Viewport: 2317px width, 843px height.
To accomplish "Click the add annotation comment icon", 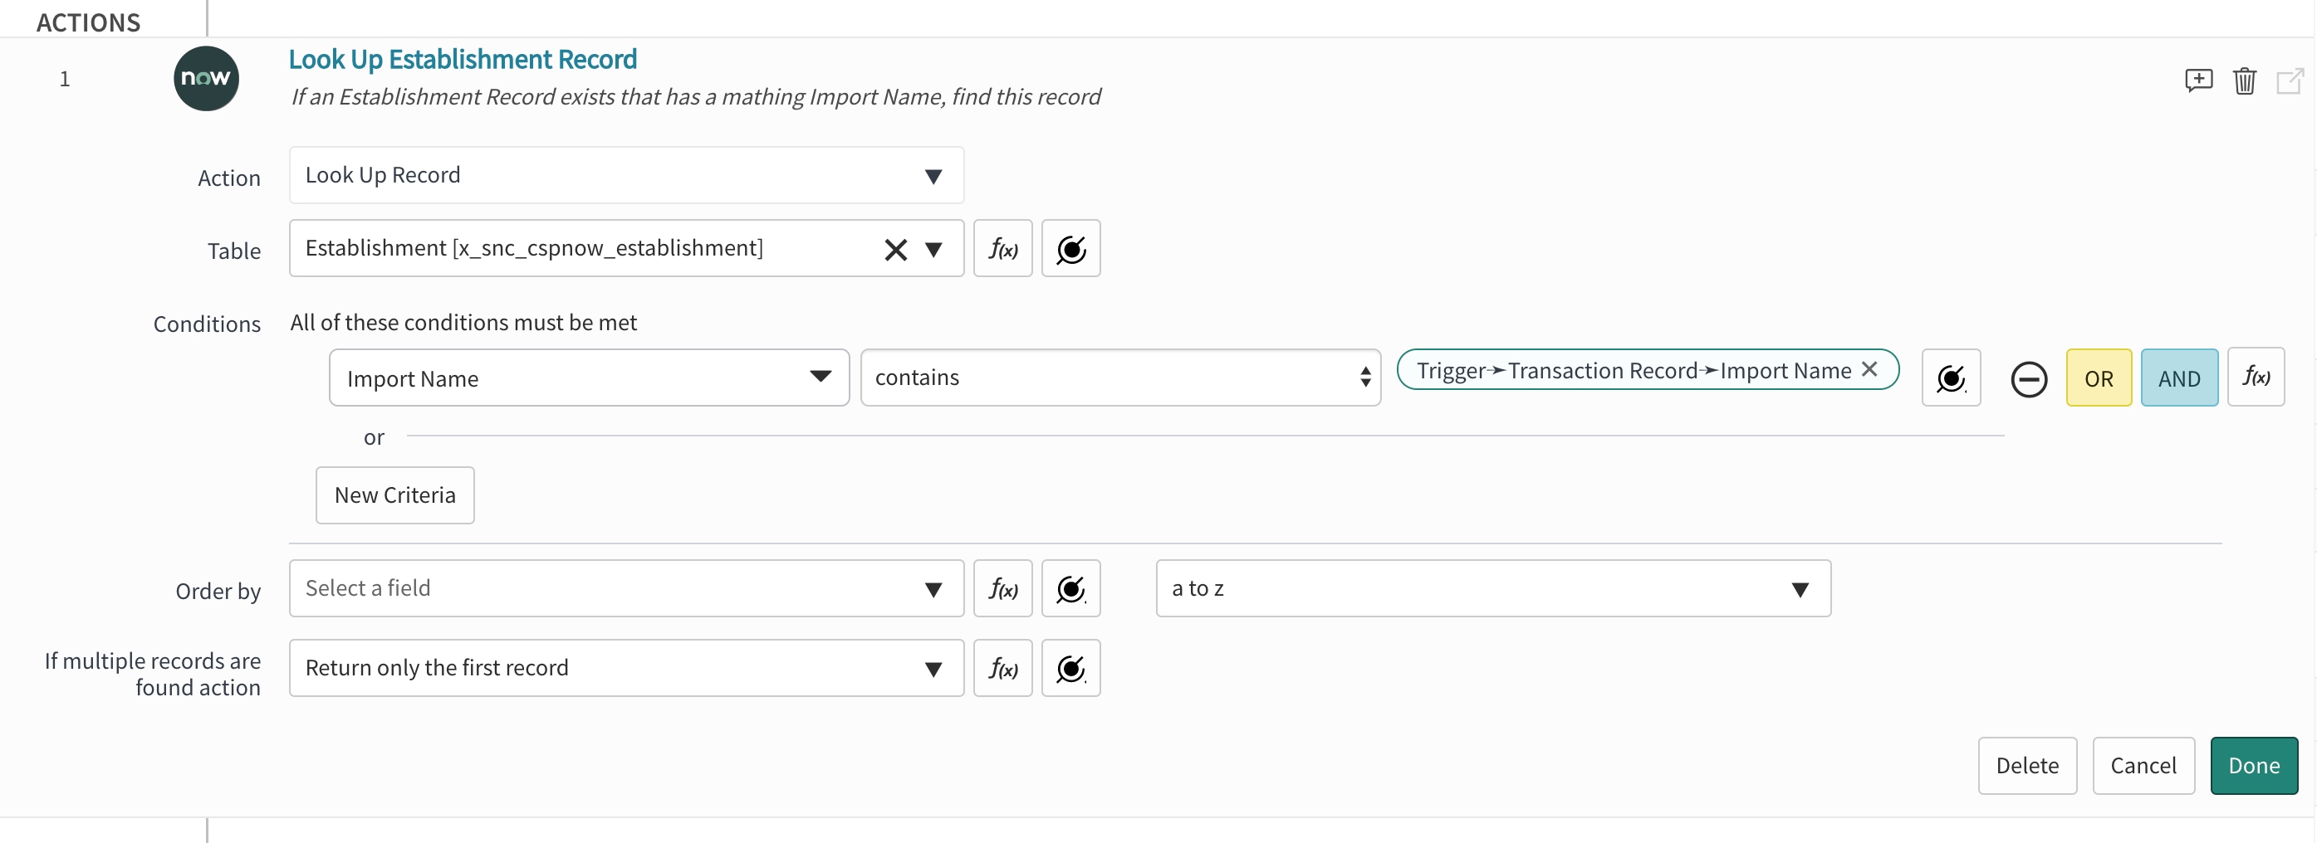I will point(2198,80).
